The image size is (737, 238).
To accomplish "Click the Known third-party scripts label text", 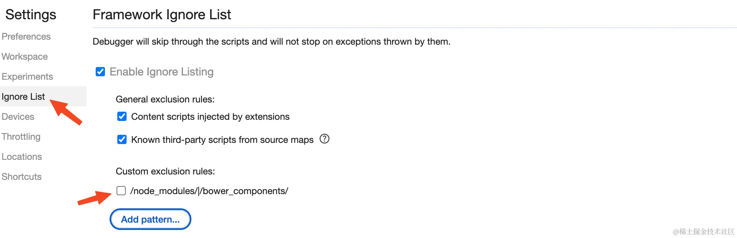I will click(x=222, y=140).
